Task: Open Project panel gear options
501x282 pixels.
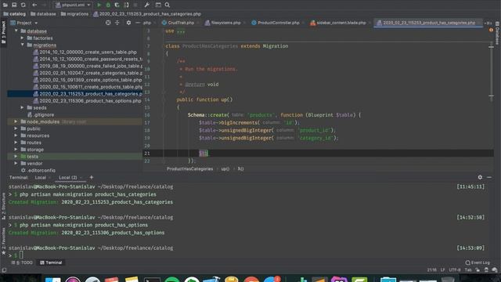Action: pos(128,23)
